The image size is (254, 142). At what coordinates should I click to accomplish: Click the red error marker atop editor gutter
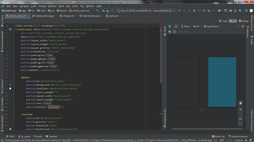coord(160,25)
